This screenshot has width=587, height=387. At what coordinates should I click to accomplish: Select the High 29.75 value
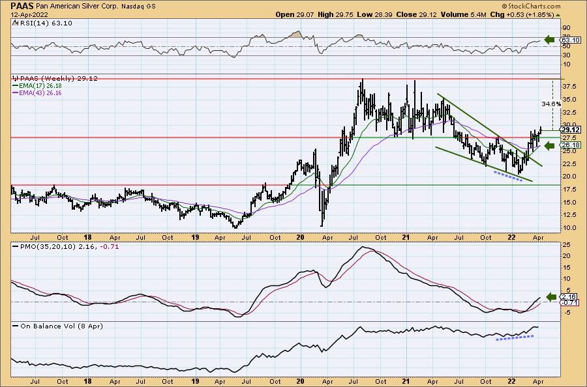coord(335,14)
